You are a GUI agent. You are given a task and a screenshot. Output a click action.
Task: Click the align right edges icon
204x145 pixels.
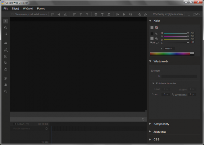pos(87,14)
